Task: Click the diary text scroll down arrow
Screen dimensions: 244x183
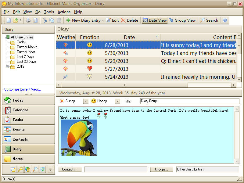Action: coord(237,161)
